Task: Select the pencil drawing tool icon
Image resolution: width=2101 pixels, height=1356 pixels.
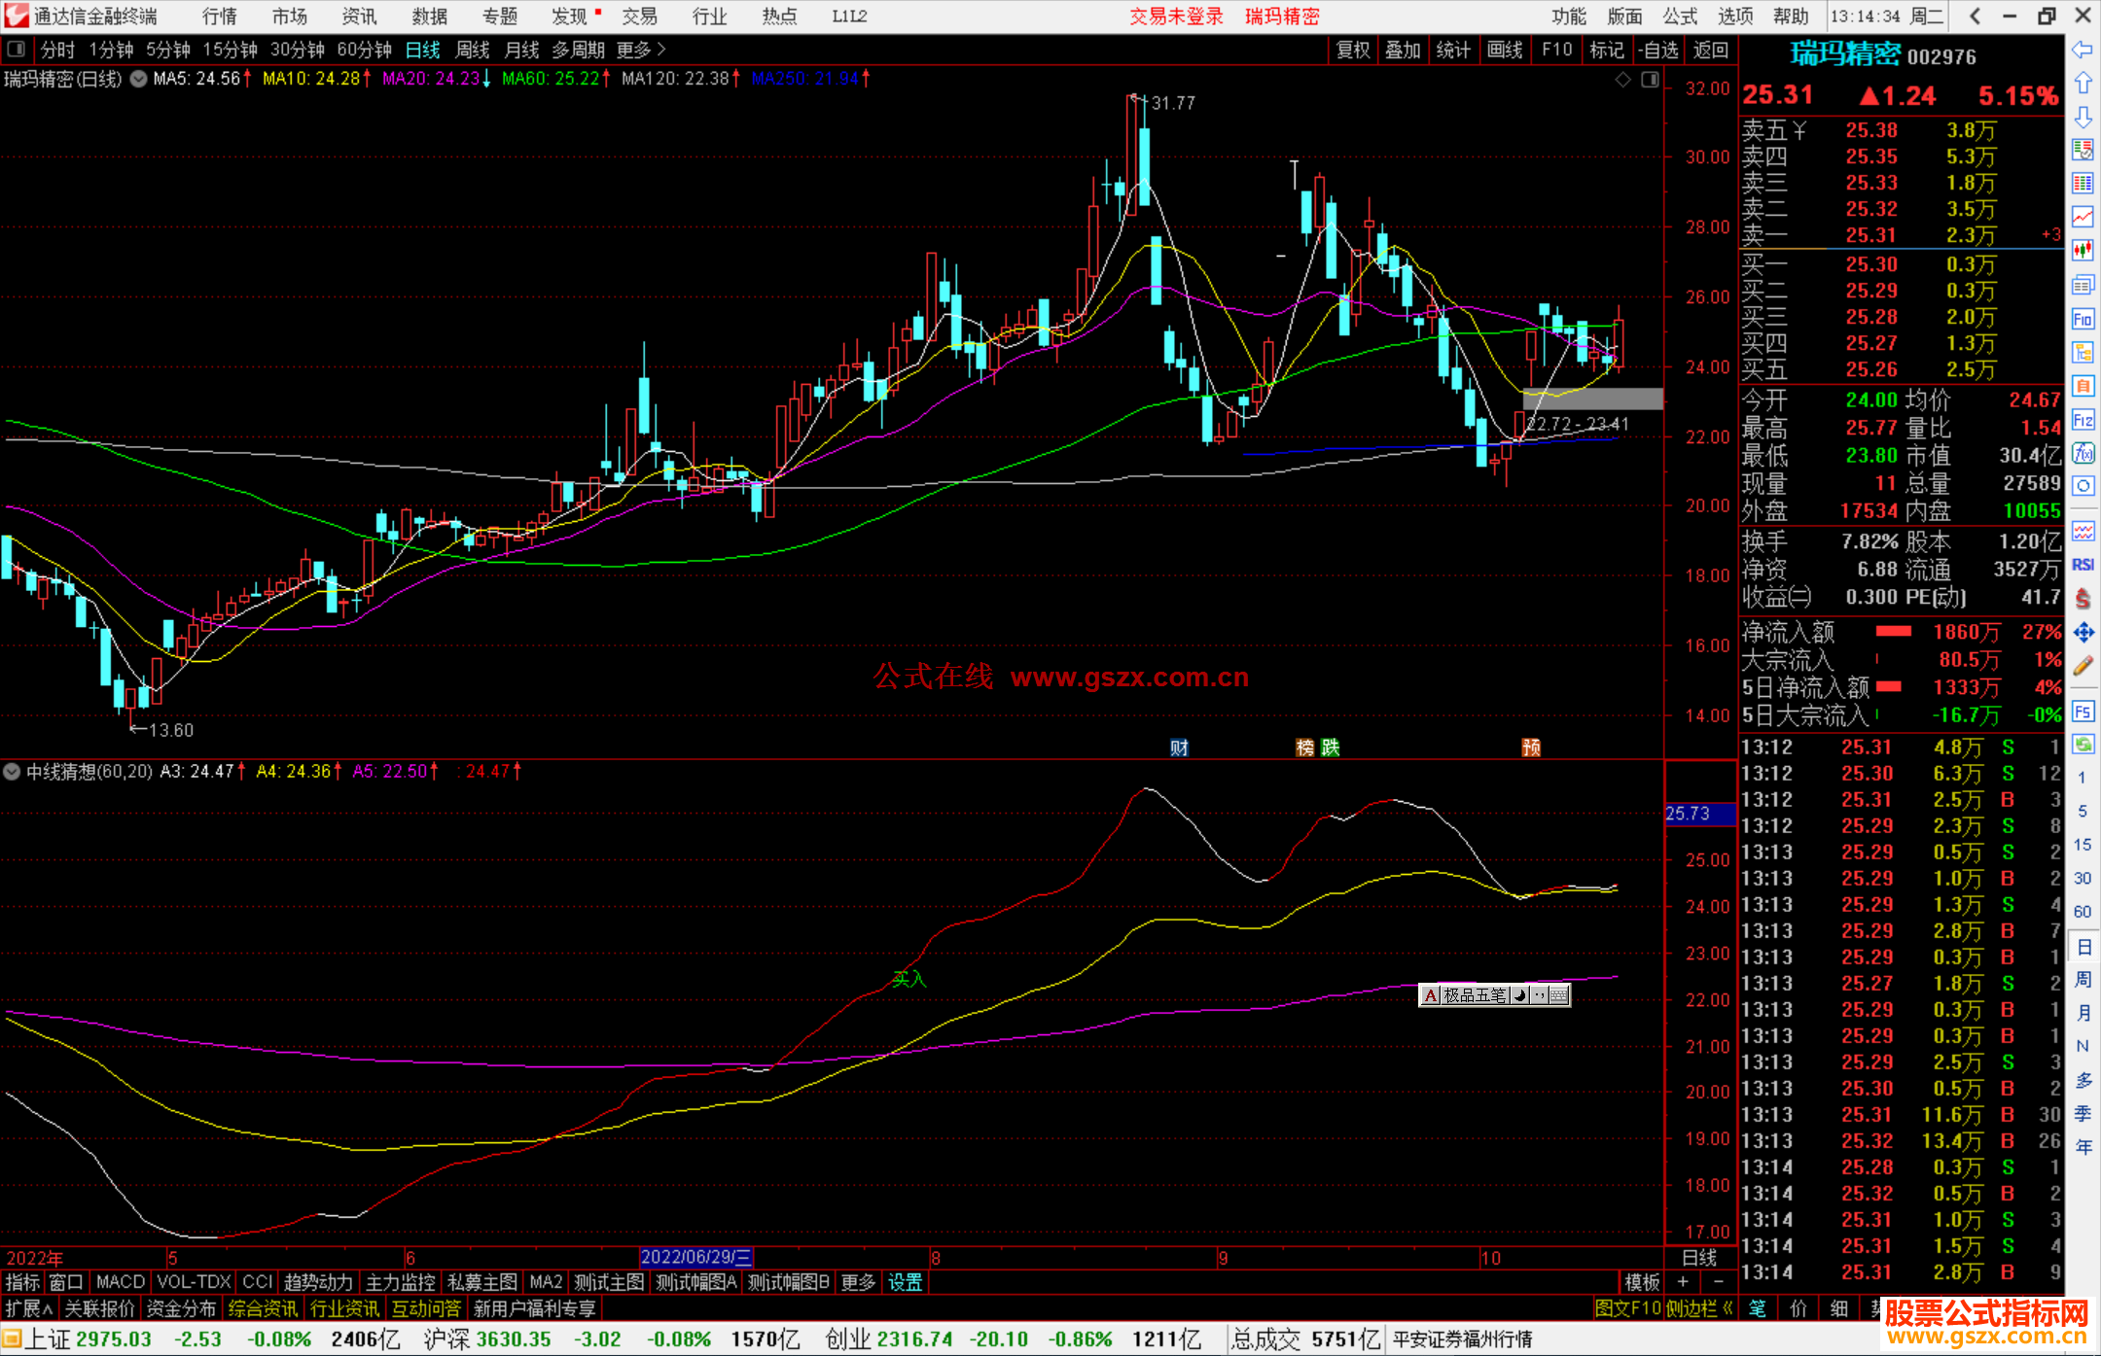Action: tap(2083, 667)
